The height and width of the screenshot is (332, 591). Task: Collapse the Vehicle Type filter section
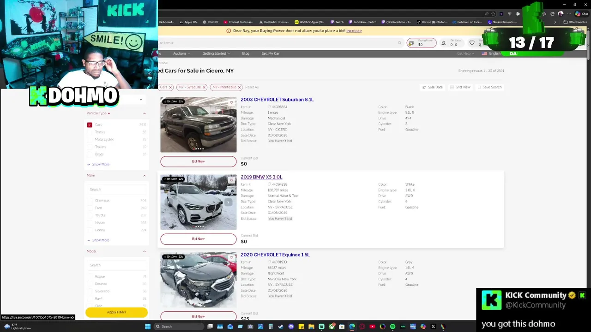point(144,113)
